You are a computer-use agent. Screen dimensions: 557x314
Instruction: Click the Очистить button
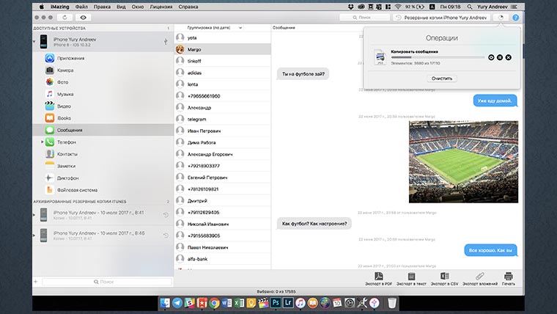tap(442, 78)
